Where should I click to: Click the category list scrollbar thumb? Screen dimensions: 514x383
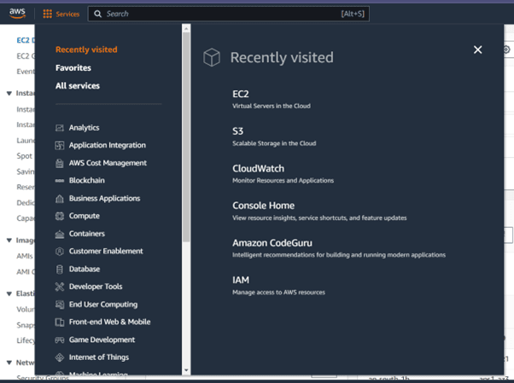(x=186, y=137)
